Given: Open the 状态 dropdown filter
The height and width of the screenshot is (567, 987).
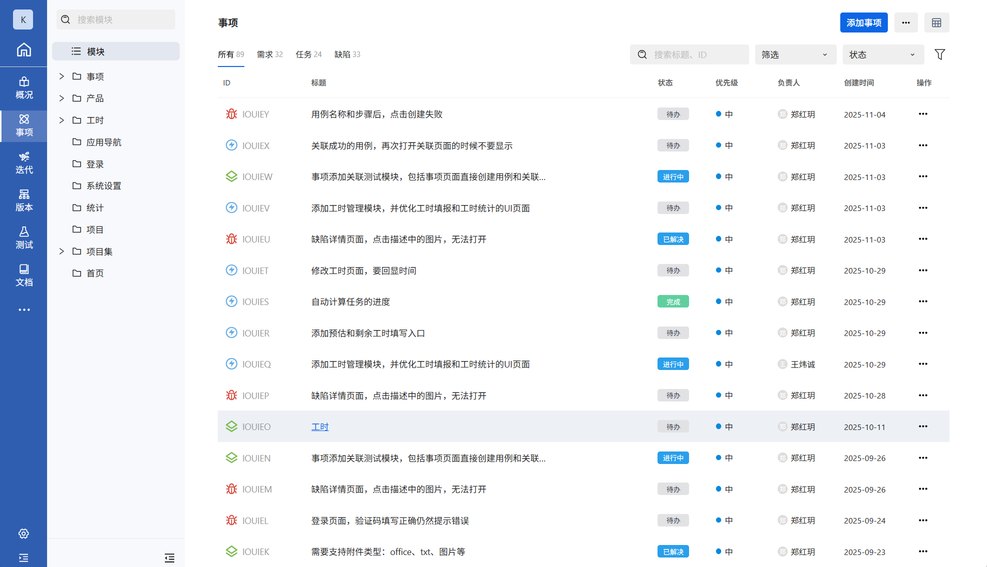Looking at the screenshot, I should 883,54.
